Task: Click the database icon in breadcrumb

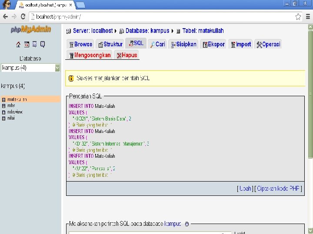Action: [x=122, y=31]
